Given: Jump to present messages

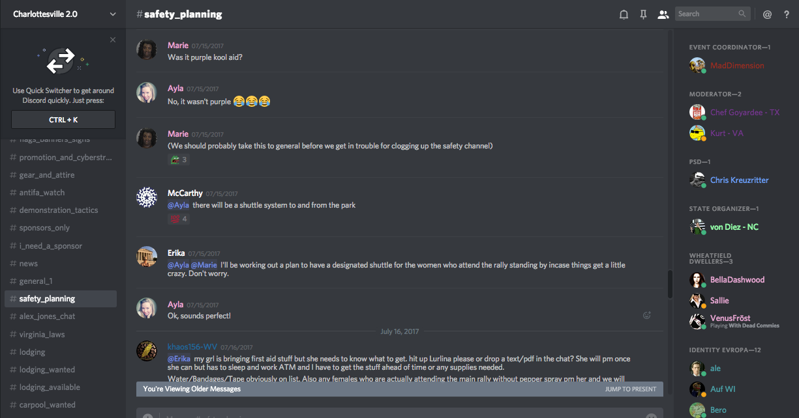Looking at the screenshot, I should point(630,389).
